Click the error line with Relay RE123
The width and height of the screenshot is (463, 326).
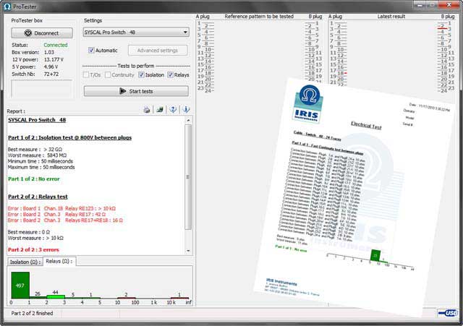pos(61,209)
